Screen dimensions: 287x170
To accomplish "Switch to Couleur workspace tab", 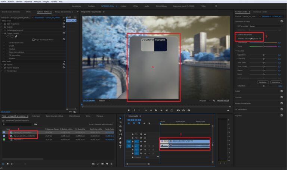I will tap(123, 6).
